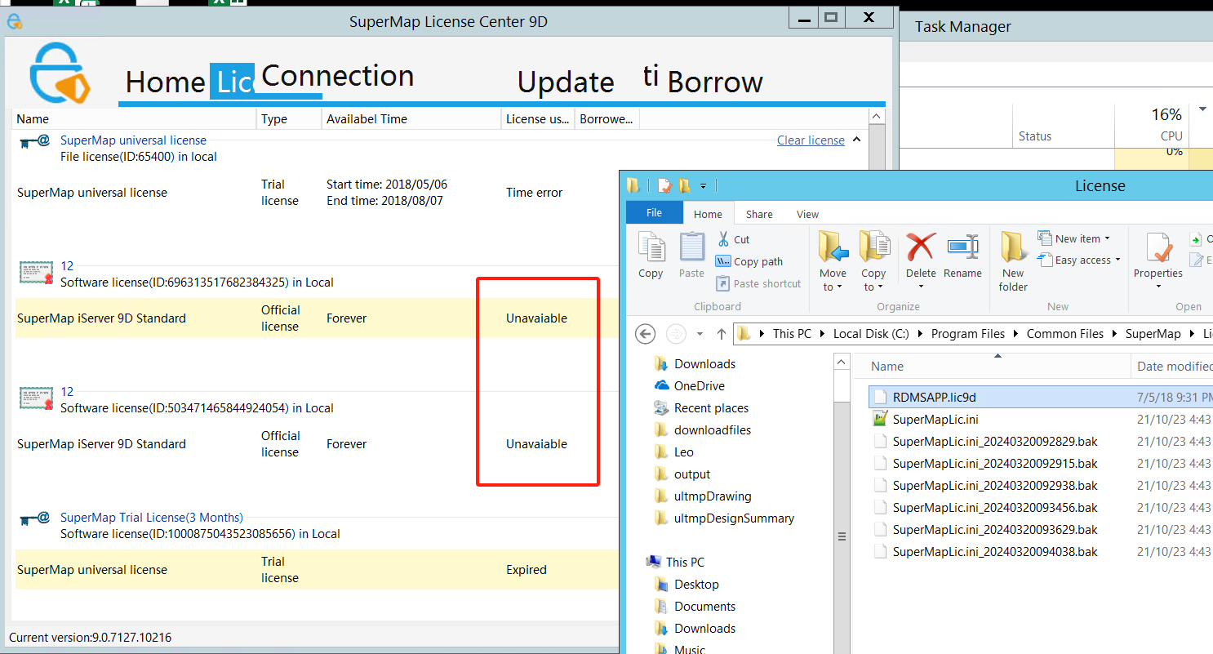The image size is (1213, 654).
Task: Select SuperMapLic.ini_20240320093456.bak file
Action: coord(995,507)
